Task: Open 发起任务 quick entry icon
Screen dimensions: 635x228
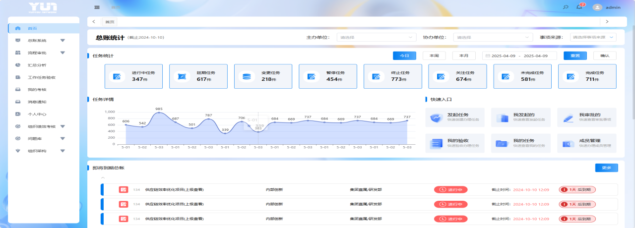Action: pos(436,118)
